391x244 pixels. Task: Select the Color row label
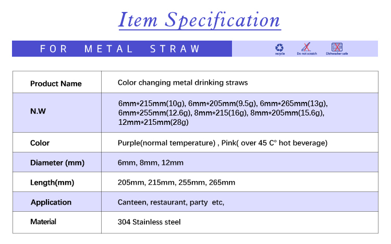40,143
